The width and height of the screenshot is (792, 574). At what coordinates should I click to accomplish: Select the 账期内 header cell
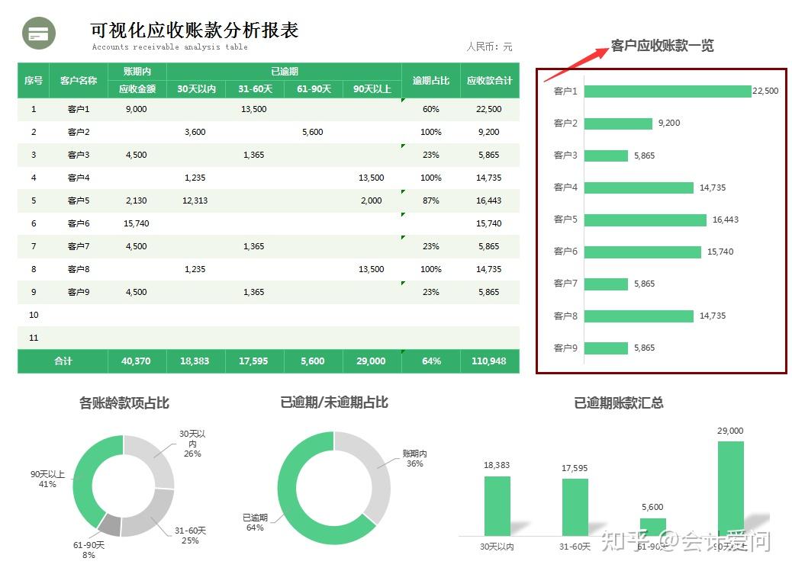(137, 72)
